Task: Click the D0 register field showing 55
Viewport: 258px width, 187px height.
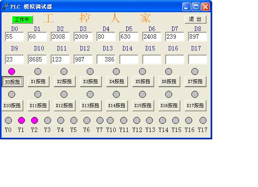Action: [14, 37]
